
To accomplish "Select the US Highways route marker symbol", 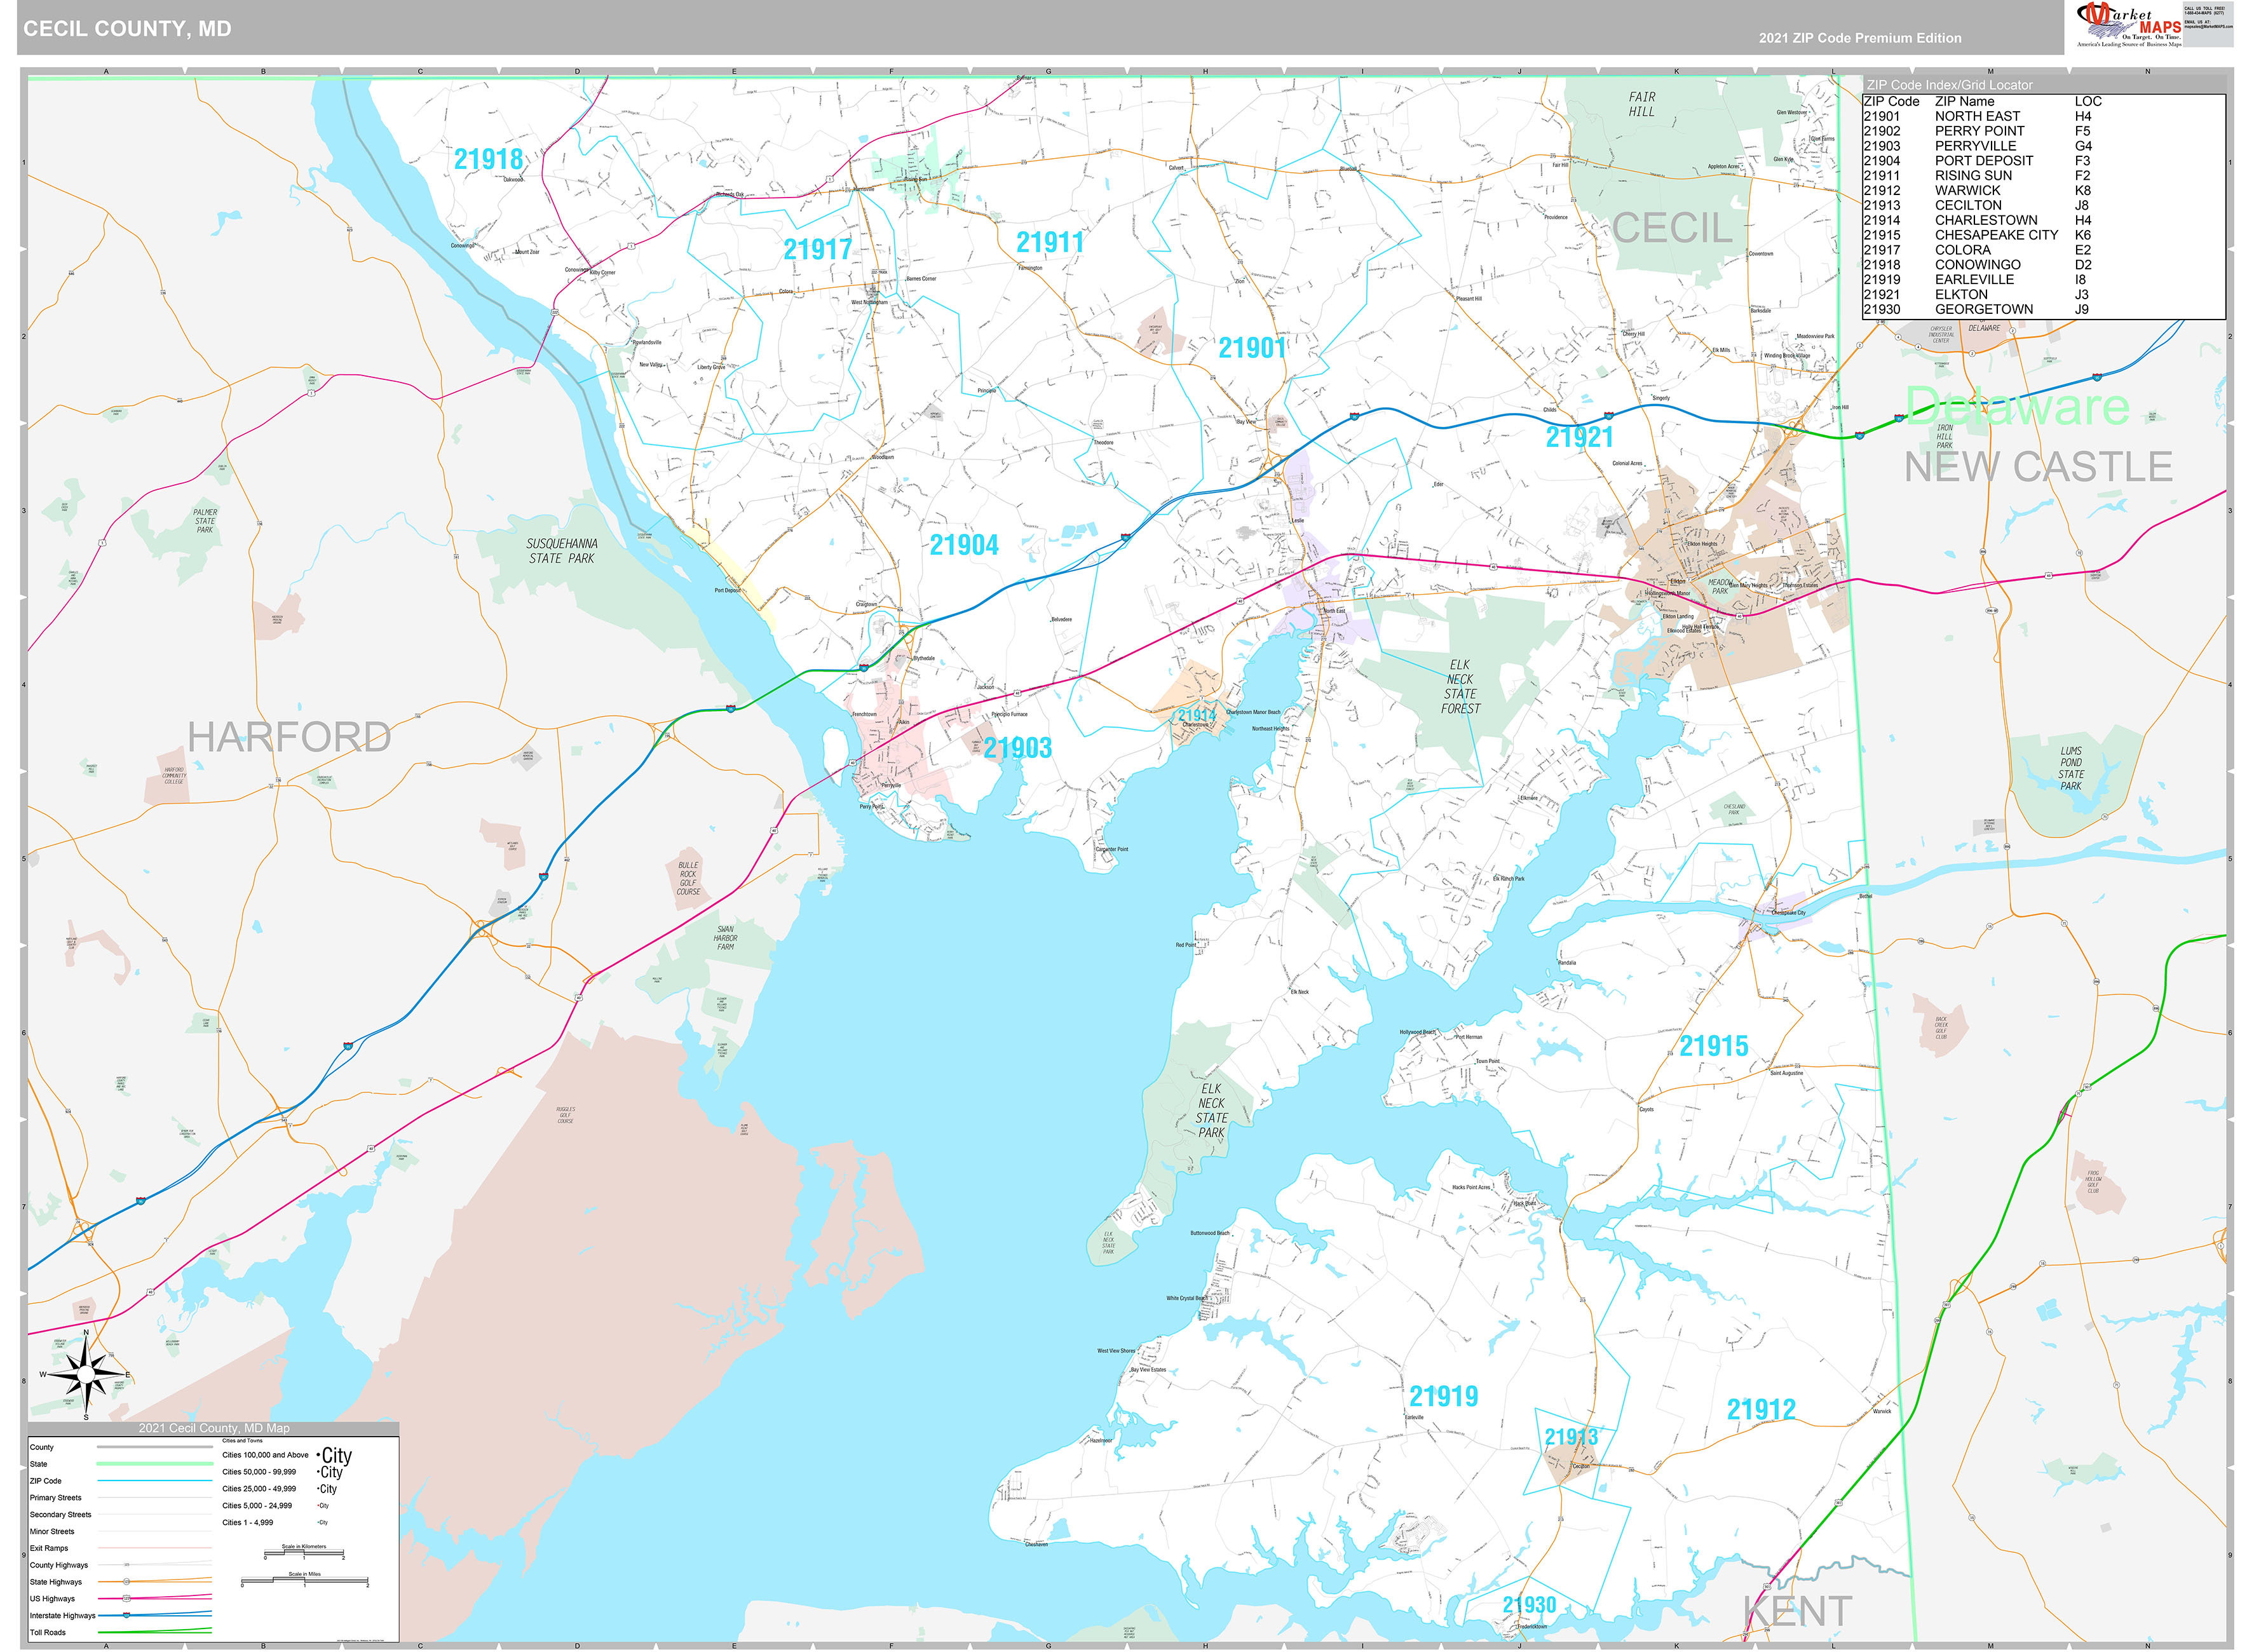I will pos(127,1598).
